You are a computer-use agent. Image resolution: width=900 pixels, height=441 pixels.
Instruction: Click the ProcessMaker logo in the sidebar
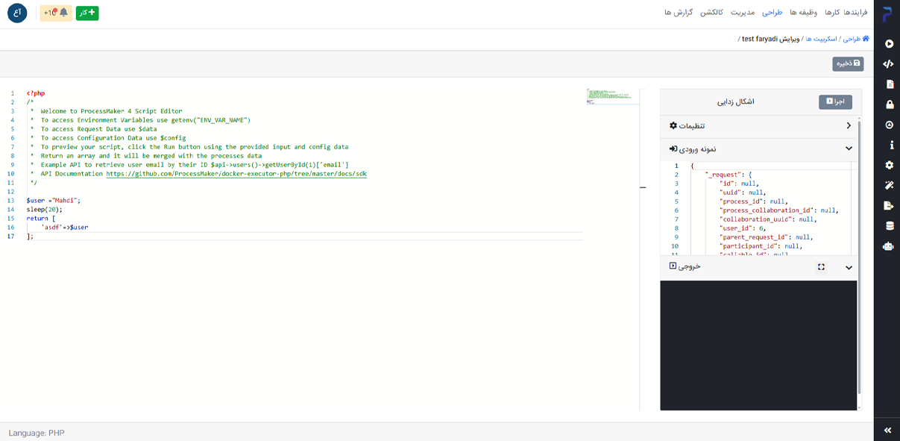[887, 14]
